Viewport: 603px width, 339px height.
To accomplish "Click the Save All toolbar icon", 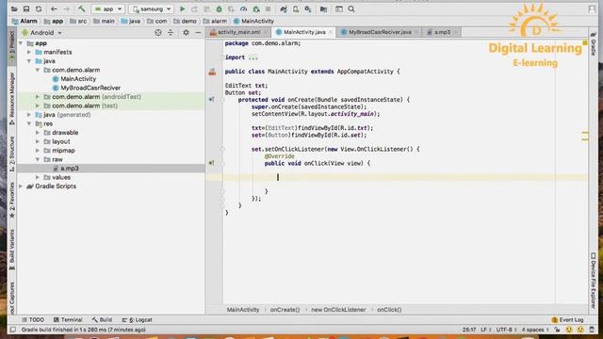I will (x=26, y=8).
